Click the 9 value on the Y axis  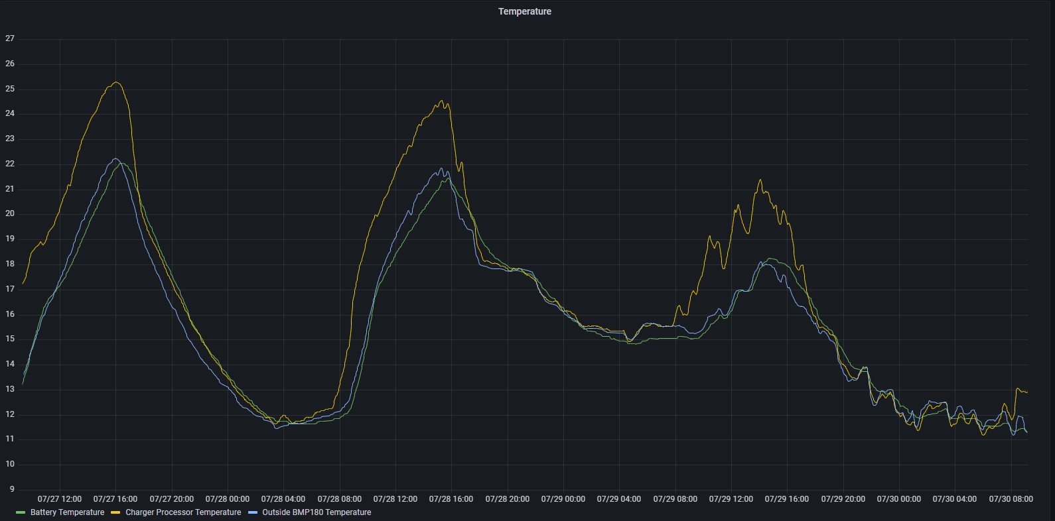point(12,489)
